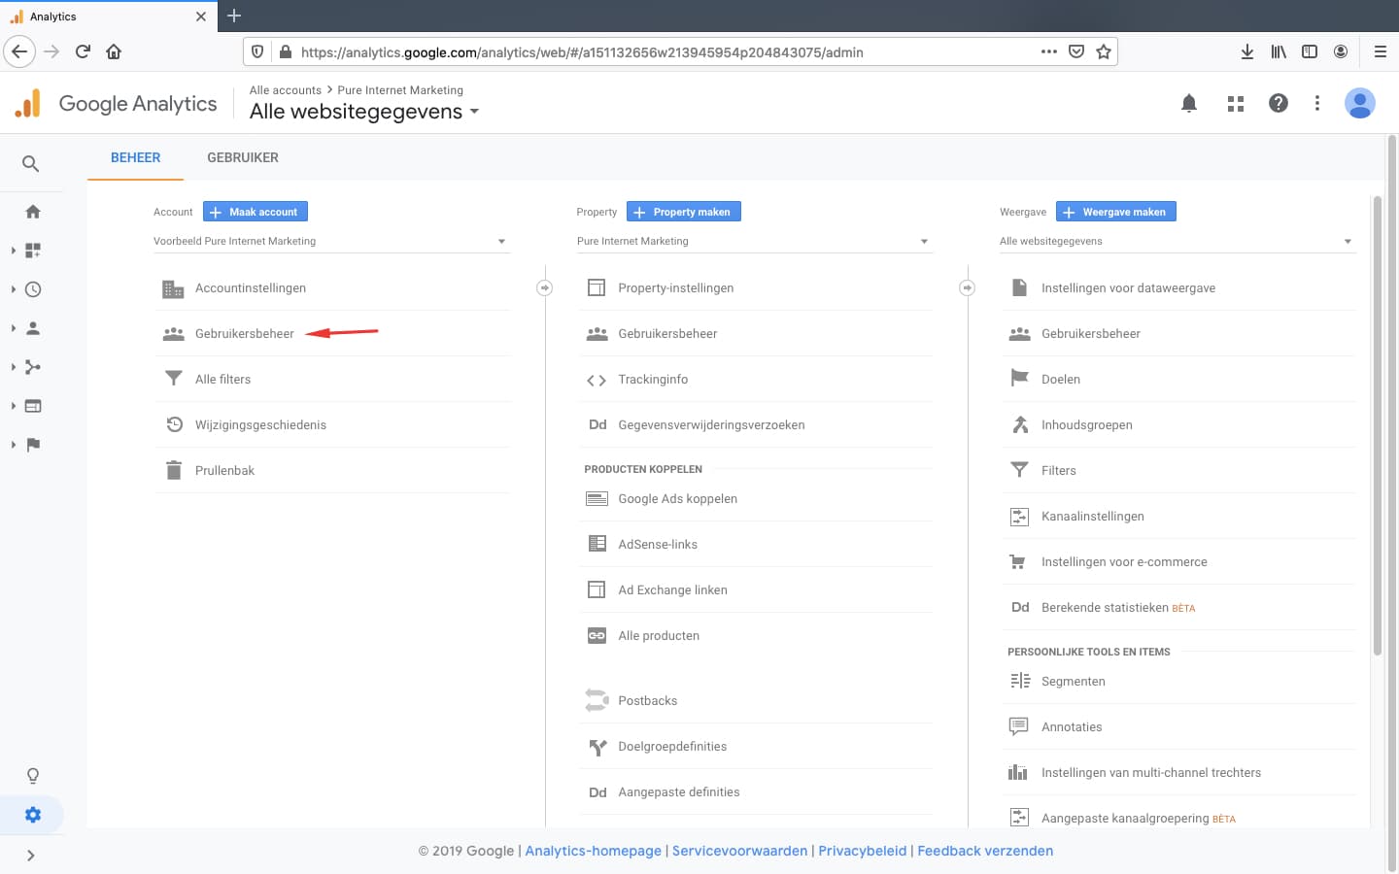Click the Maak account button
Viewport: 1399px width, 874px height.
[x=256, y=212]
